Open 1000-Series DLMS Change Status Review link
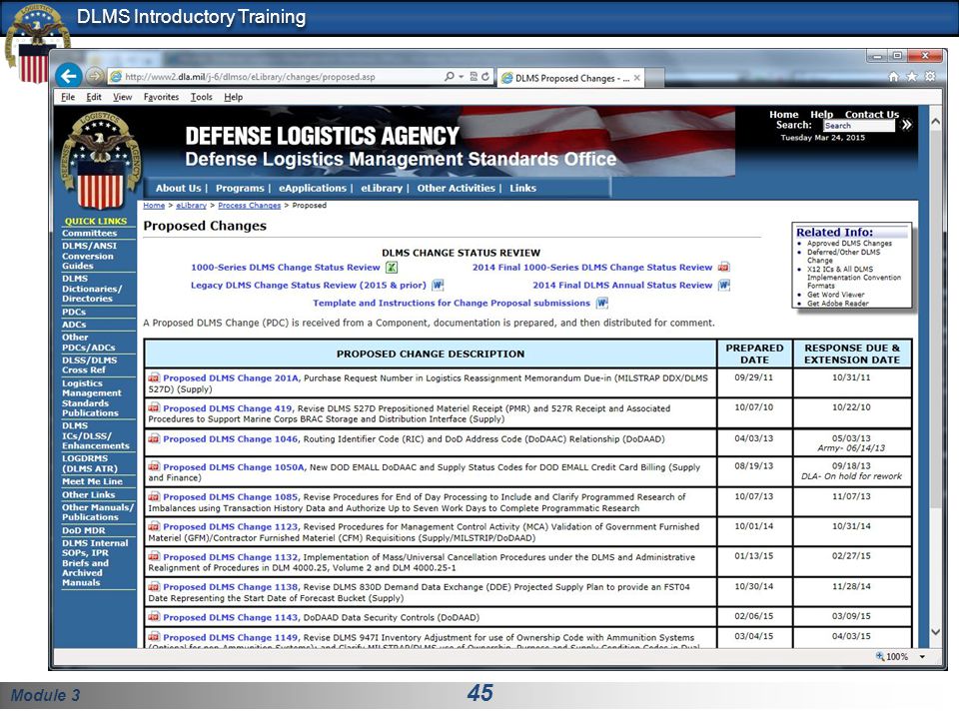This screenshot has height=719, width=959. pyautogui.click(x=286, y=268)
